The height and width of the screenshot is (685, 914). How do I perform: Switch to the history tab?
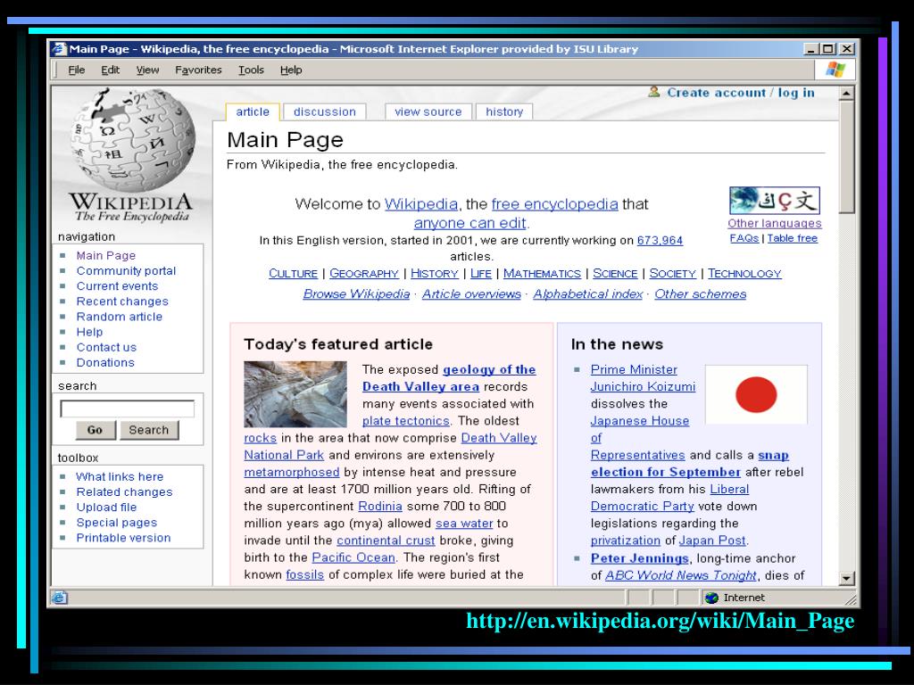click(504, 111)
